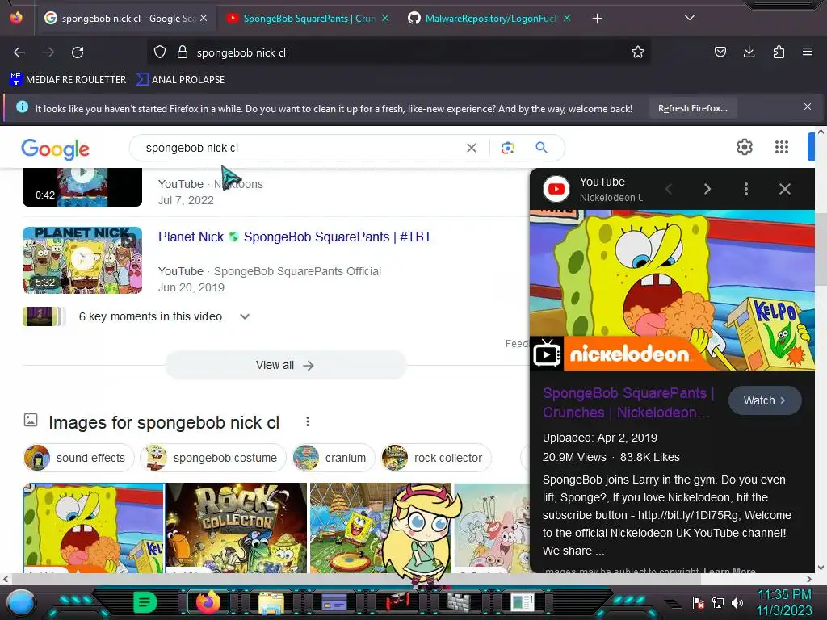Open SpongeBob SquarePants Crunches title link
827x620 pixels.
[628, 403]
